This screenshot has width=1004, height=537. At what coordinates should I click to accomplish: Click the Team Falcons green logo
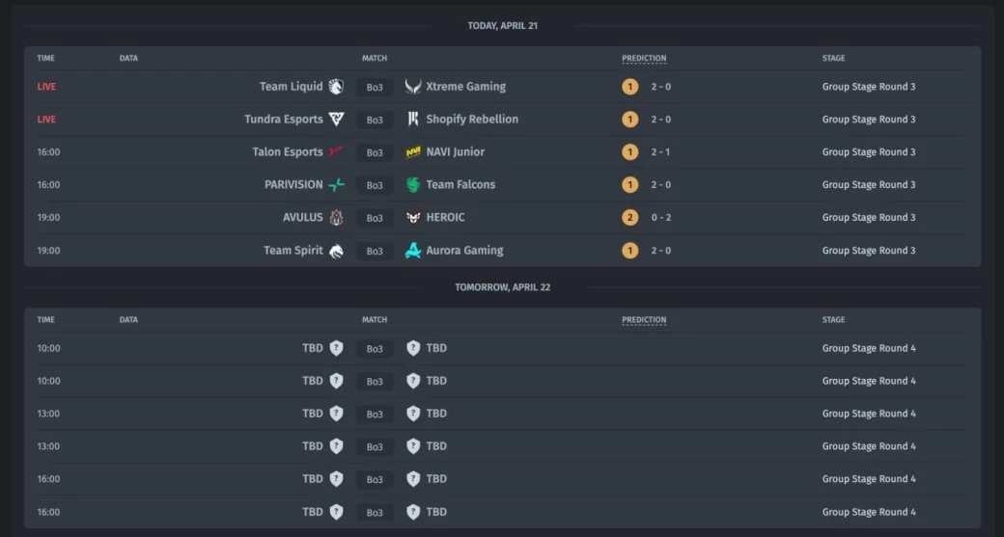(x=413, y=185)
